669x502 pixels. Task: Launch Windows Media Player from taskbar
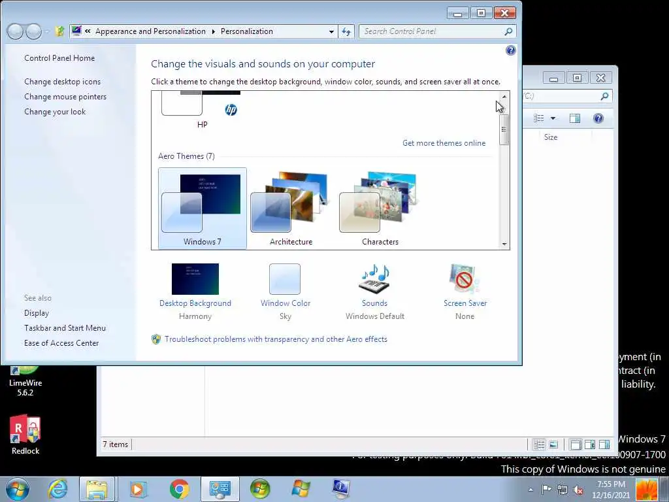click(x=137, y=489)
